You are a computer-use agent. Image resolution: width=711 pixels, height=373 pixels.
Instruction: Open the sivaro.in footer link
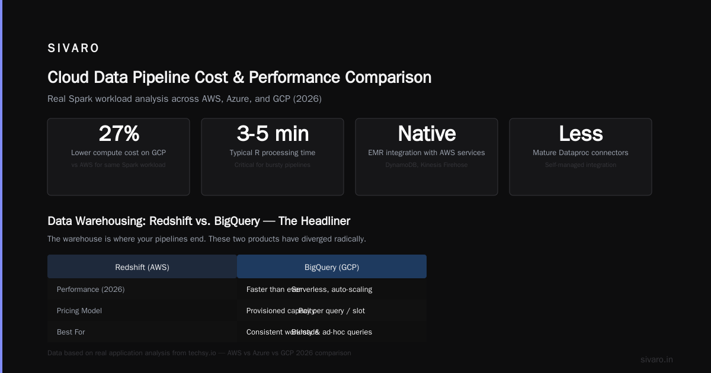(656, 359)
